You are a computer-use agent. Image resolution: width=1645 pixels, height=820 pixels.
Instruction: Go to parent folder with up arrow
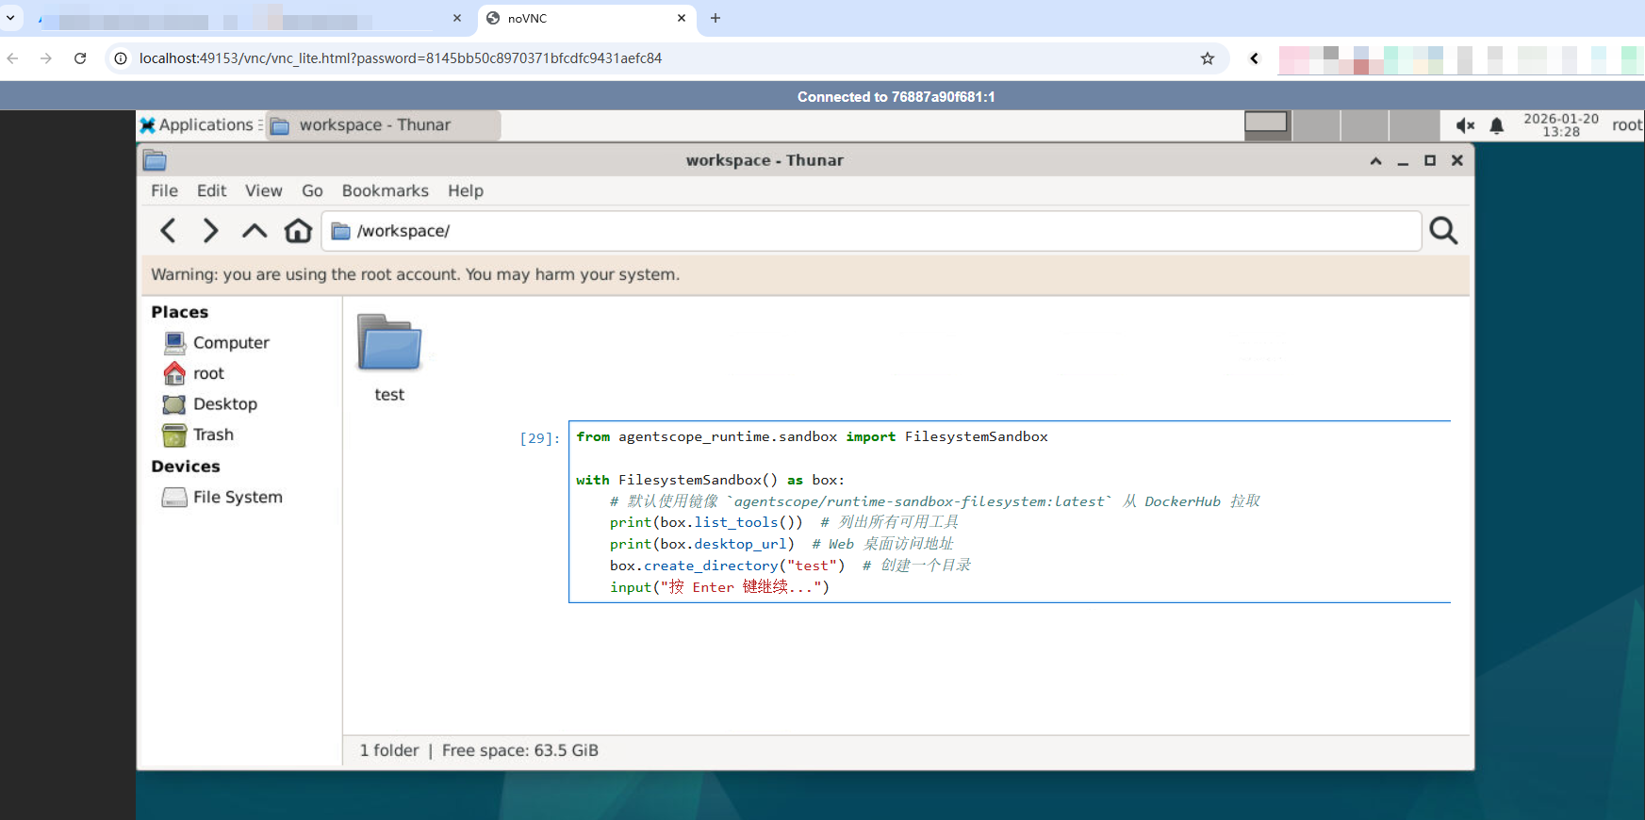coord(255,231)
